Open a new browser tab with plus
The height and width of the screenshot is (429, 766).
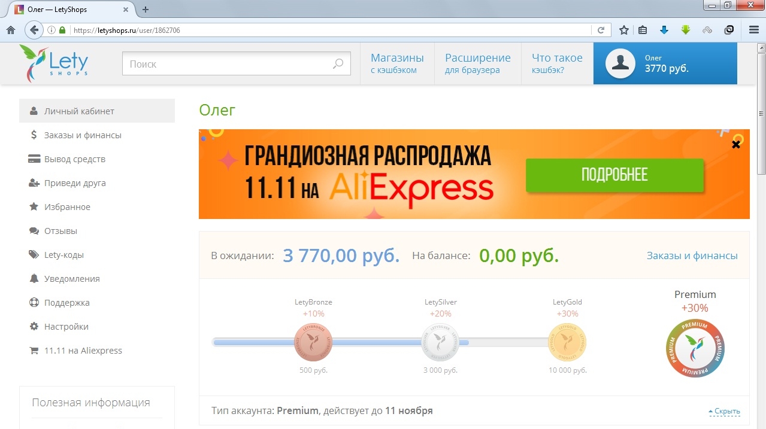[x=146, y=9]
